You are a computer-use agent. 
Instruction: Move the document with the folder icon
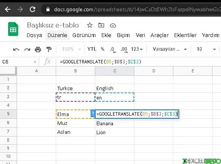[x=101, y=26]
